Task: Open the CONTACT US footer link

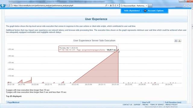Action: (x=127, y=105)
